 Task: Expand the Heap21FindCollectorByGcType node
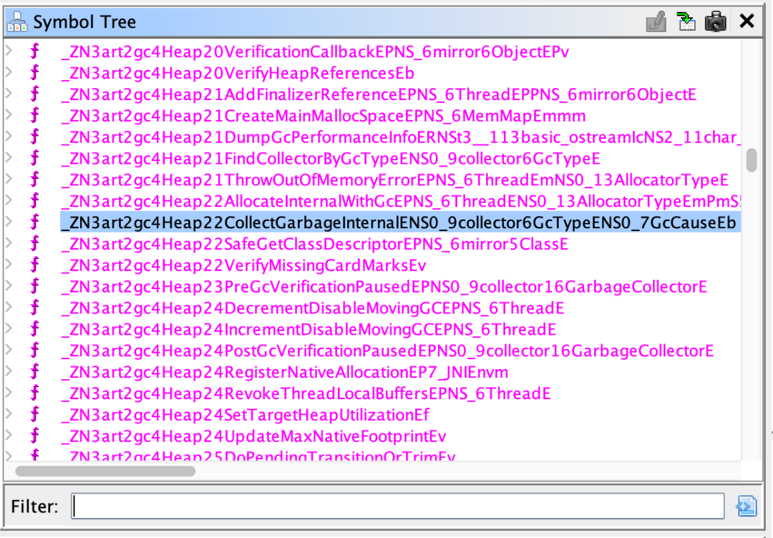9,157
